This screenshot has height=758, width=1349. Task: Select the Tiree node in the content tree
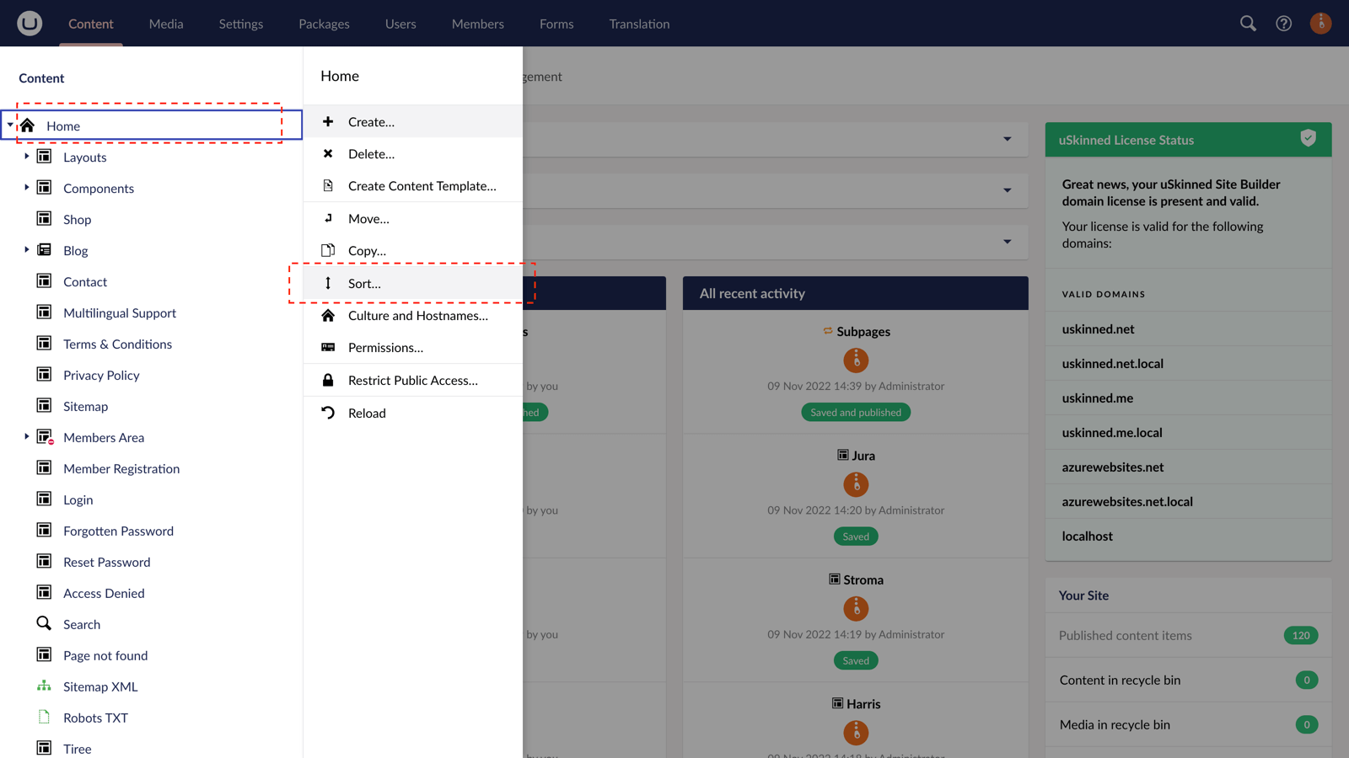pyautogui.click(x=77, y=748)
